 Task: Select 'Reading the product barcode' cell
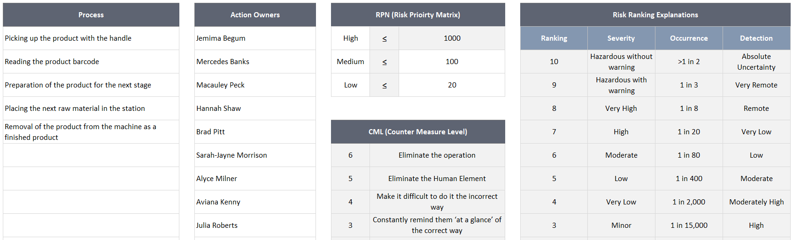coord(91,62)
